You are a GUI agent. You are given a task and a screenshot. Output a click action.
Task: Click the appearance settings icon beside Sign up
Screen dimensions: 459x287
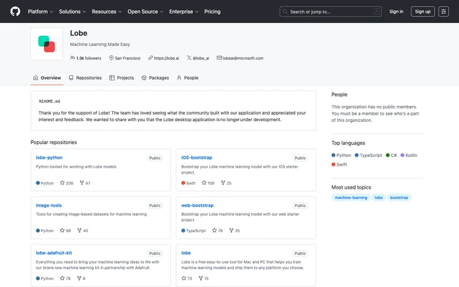[x=444, y=11]
